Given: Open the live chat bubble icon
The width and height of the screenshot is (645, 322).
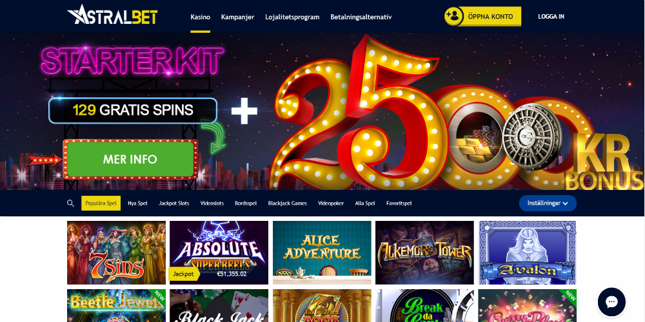Looking at the screenshot, I should [611, 302].
